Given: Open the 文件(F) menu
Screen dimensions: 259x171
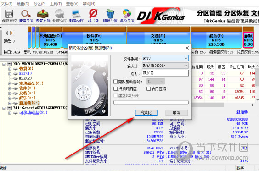Looking at the screenshot, I should [x=6, y=4].
